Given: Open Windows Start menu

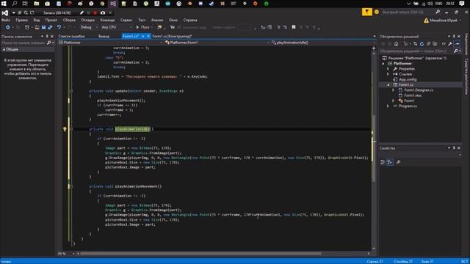Looking at the screenshot, I should click(4, 4).
